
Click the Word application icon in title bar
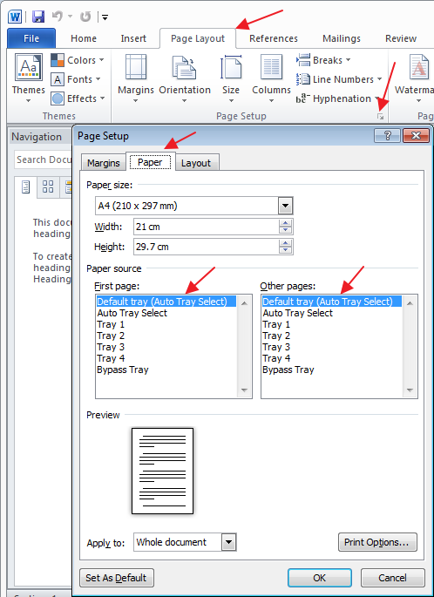point(15,17)
